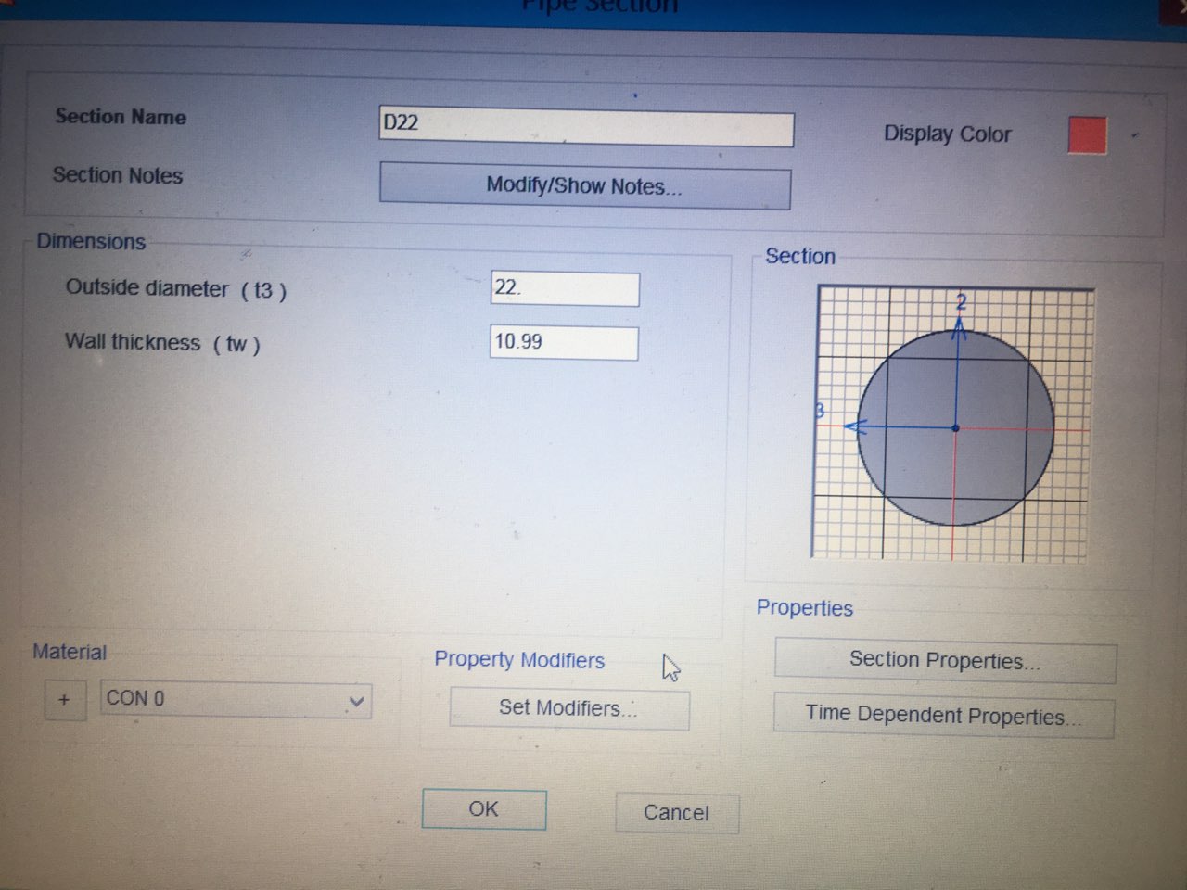Click the Wall thickness (tw) value field
1187x890 pixels.
tap(564, 342)
